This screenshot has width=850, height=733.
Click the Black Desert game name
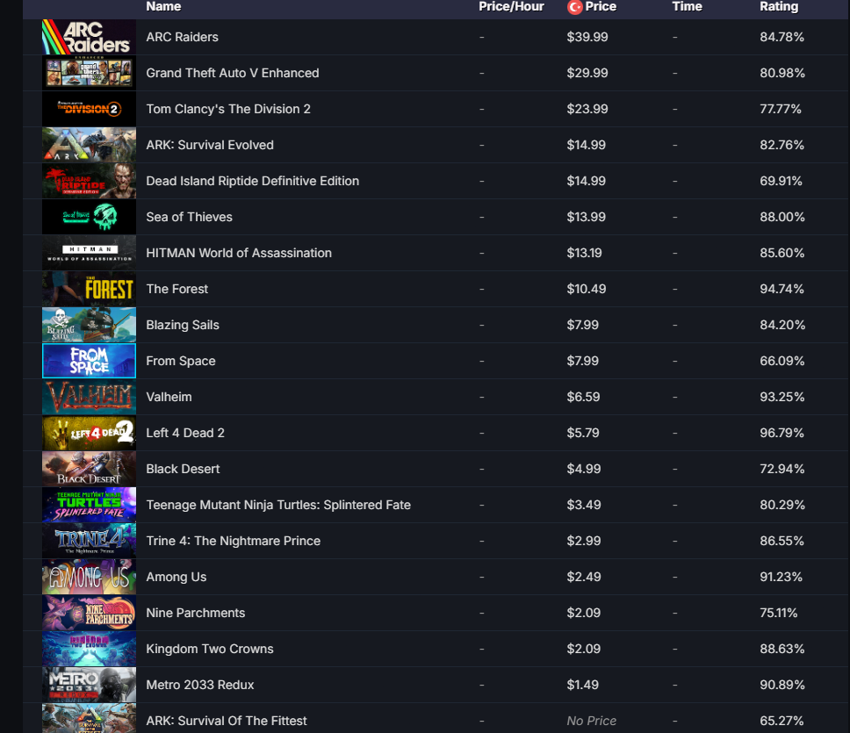coord(183,469)
